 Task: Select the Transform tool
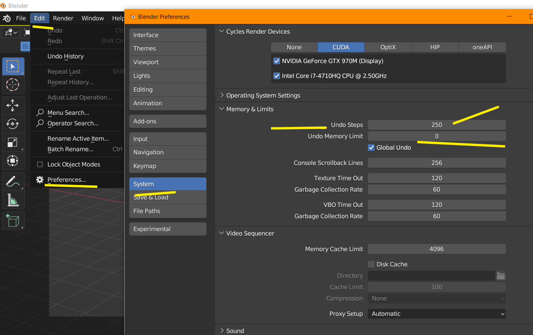(13, 161)
